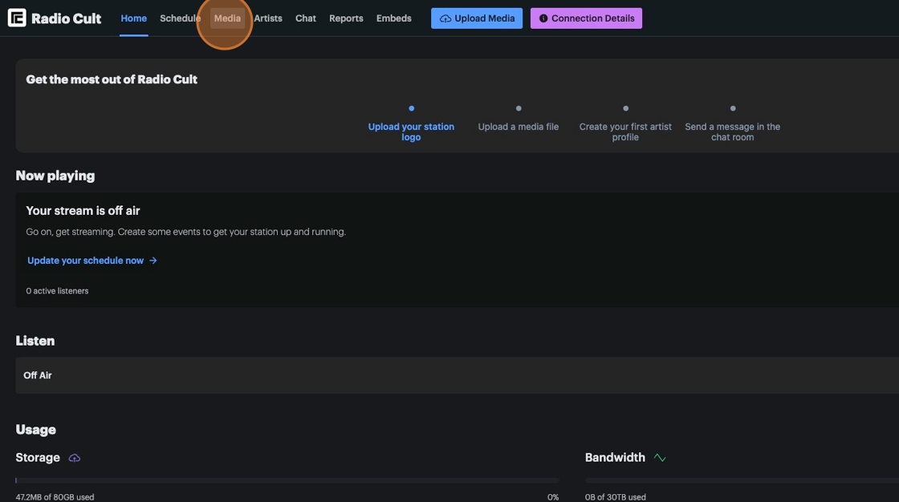This screenshot has width=899, height=502.
Task: Open the Chat tab
Action: (306, 18)
